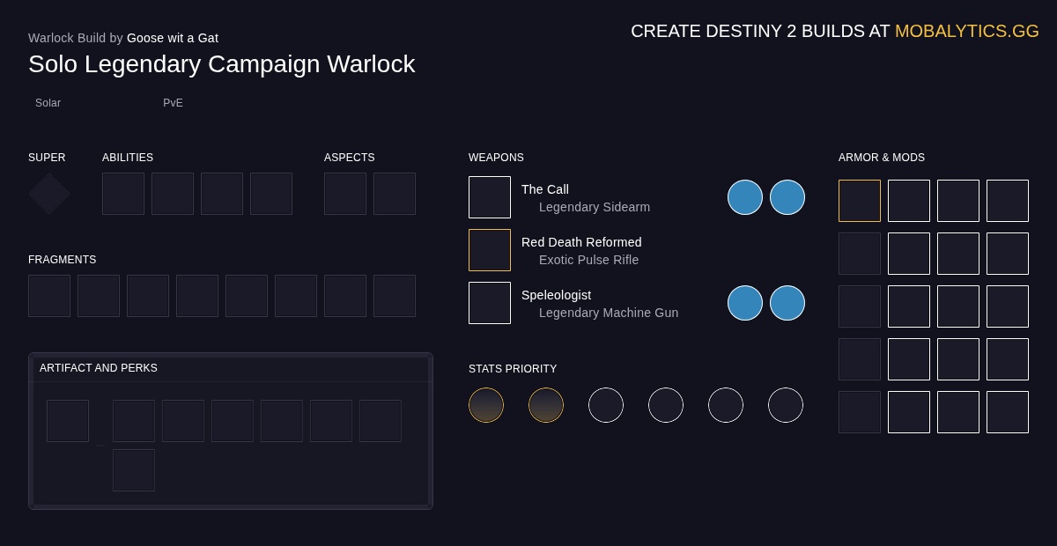
Task: Open the Red Death Reformed weapon icon
Action: (490, 250)
